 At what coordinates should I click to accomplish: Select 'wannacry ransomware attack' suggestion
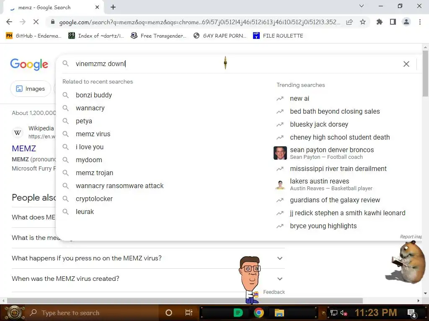click(119, 186)
